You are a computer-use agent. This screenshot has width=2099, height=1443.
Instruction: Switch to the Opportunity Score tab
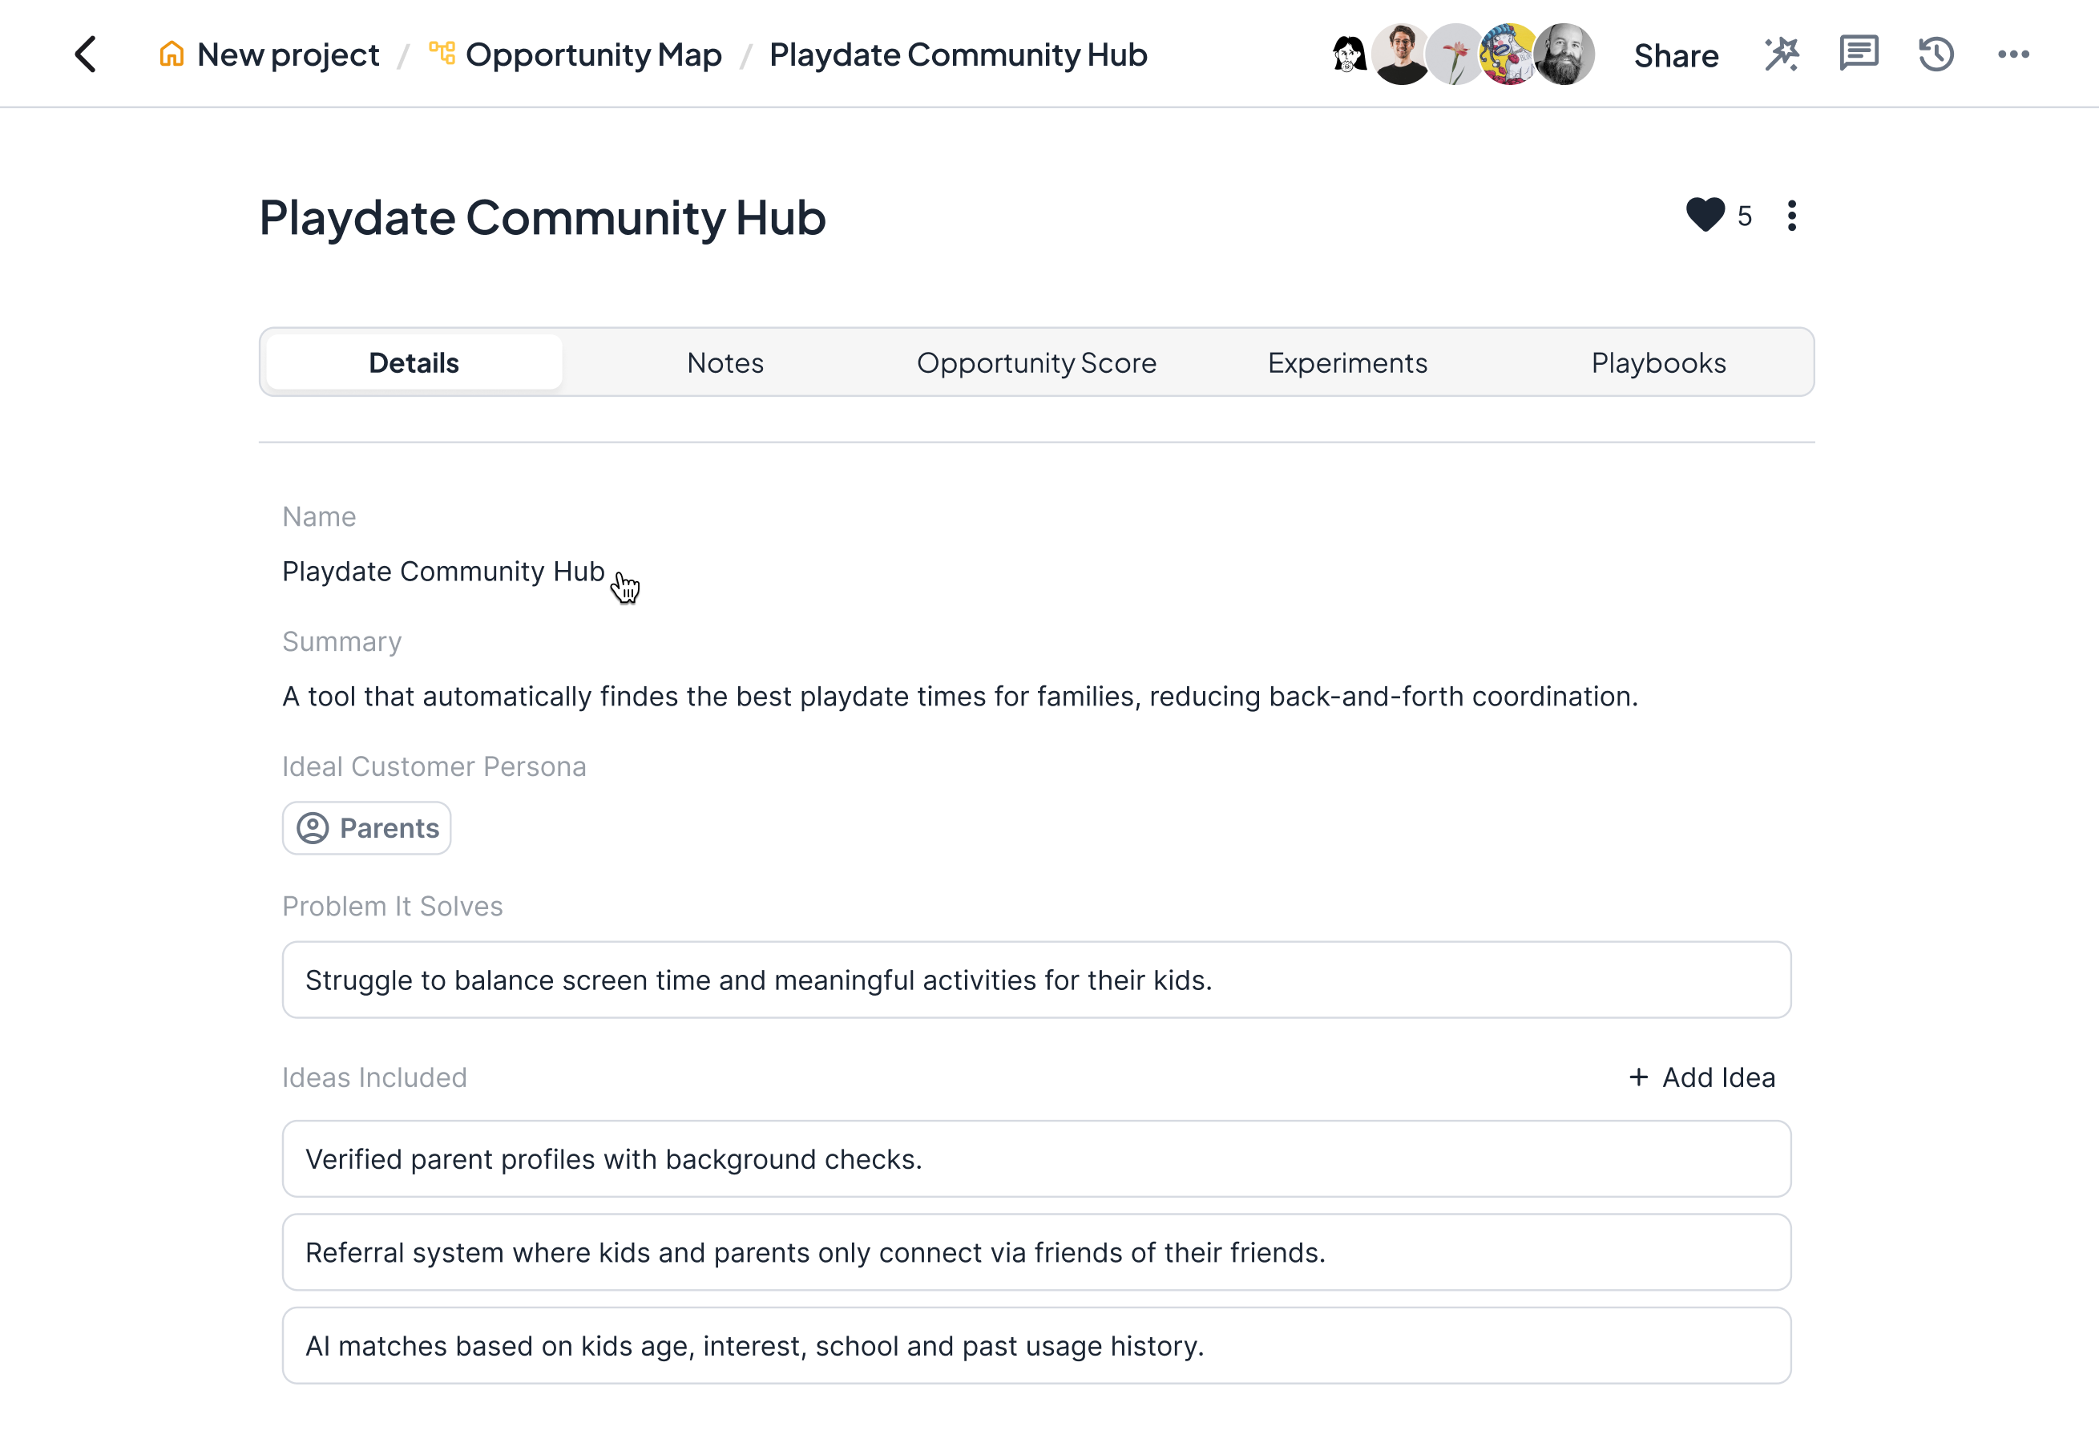pos(1036,362)
